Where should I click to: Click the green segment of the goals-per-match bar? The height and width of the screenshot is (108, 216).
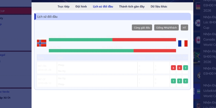(x=91, y=51)
